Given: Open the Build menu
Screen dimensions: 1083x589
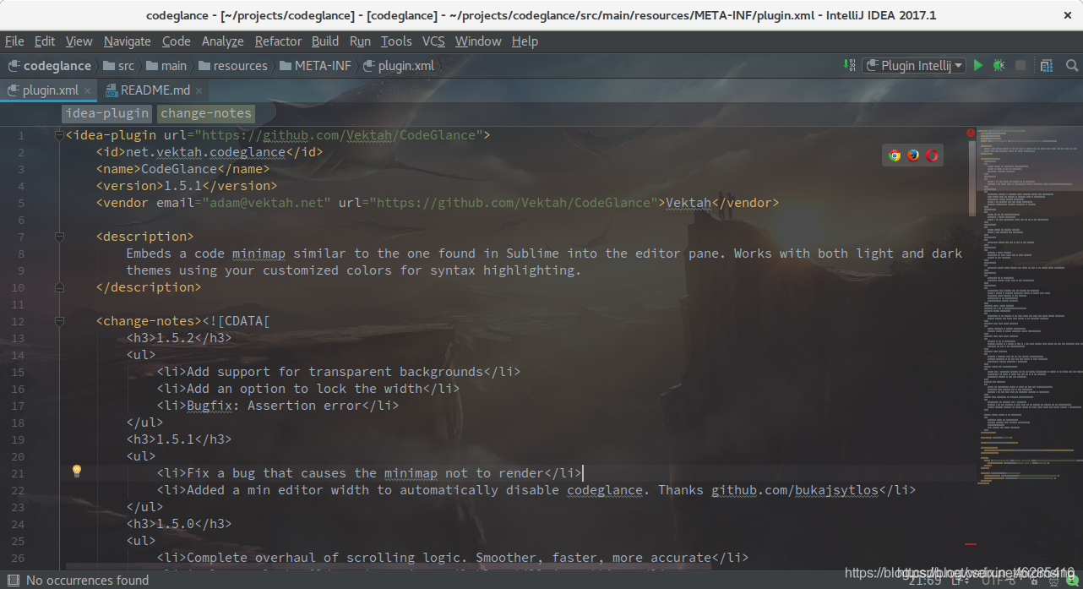Looking at the screenshot, I should tap(325, 41).
